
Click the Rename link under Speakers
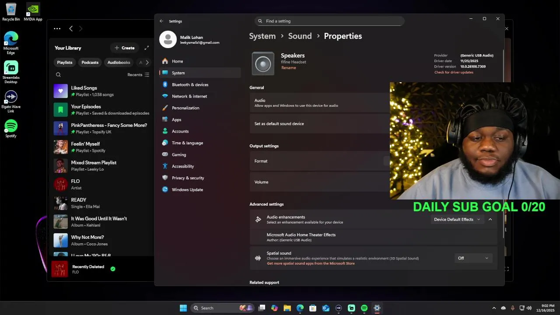pyautogui.click(x=288, y=68)
